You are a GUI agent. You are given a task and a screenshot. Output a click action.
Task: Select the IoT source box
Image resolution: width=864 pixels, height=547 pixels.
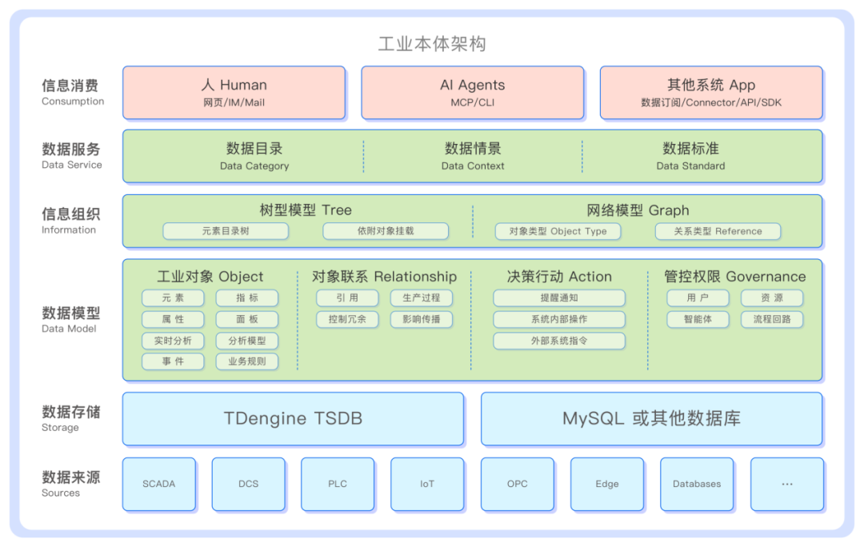click(x=427, y=484)
